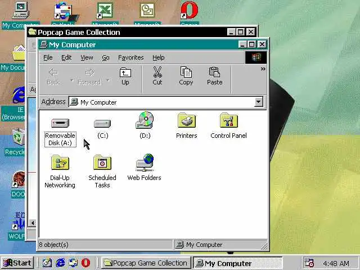This screenshot has width=360, height=270.
Task: Open the Help menu
Action: tap(159, 57)
